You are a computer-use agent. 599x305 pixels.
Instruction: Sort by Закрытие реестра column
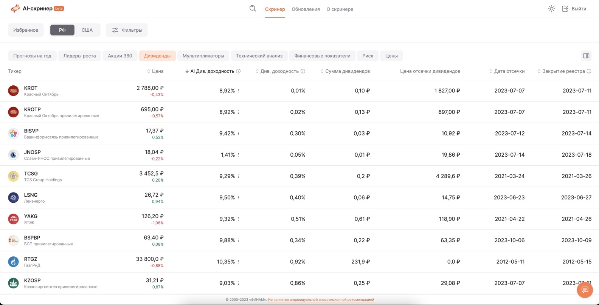[561, 71]
